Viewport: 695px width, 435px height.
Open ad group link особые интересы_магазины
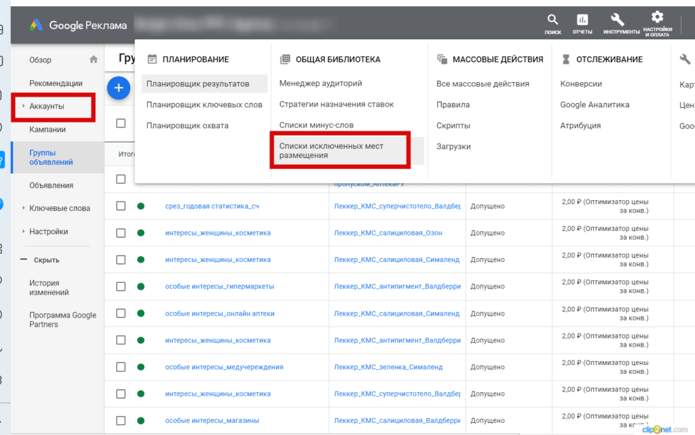click(x=212, y=421)
